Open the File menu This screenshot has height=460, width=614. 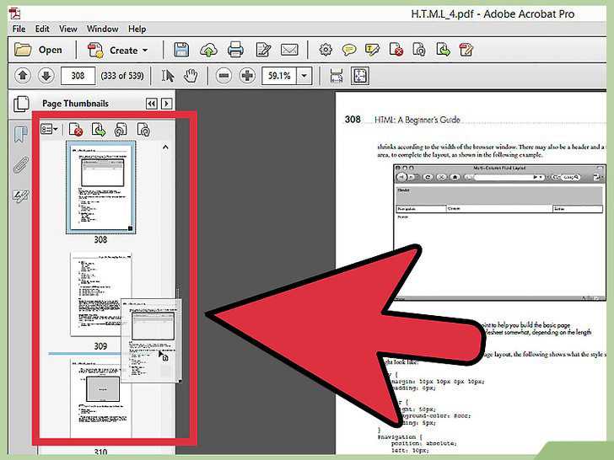click(x=19, y=29)
